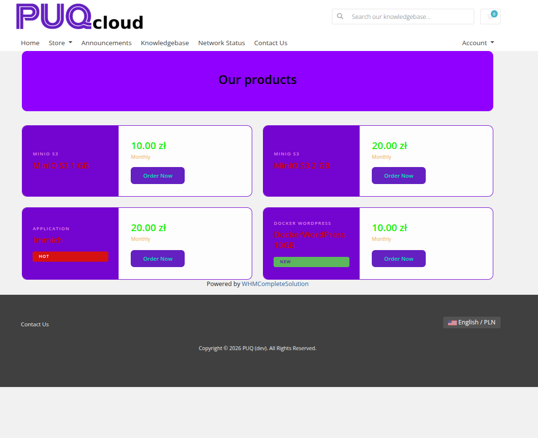
Task: Open the Knowledgebase menu item
Action: coord(165,43)
